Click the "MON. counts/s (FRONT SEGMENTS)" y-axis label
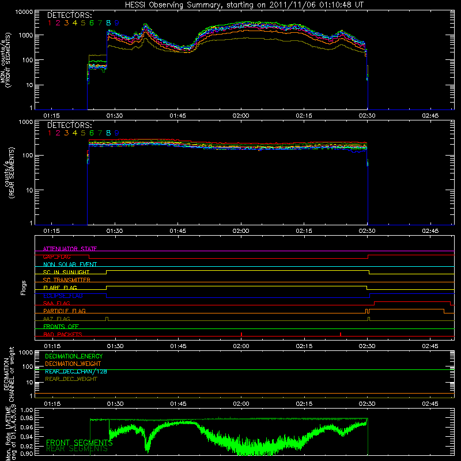 [x=5, y=61]
